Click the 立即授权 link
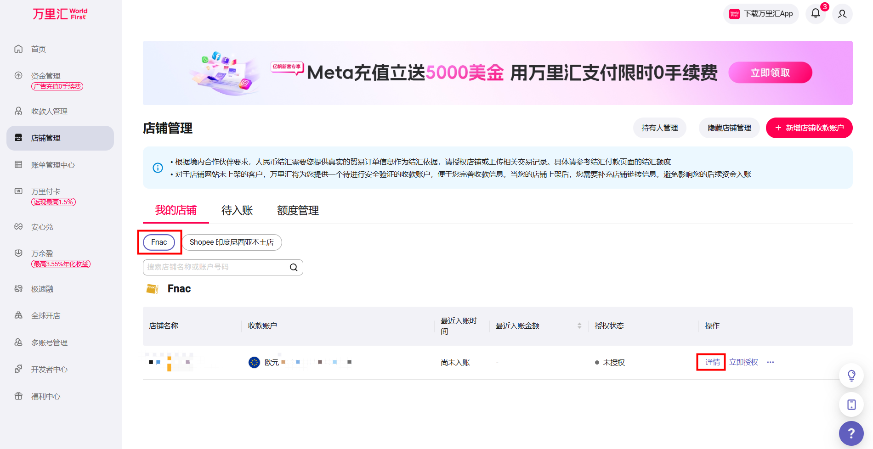The height and width of the screenshot is (449, 873). [x=743, y=362]
